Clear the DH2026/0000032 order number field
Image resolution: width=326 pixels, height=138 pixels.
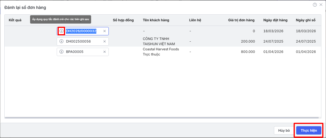pos(104,31)
